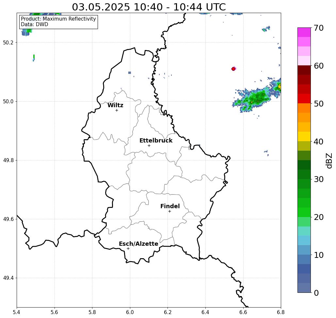Click the dark green 30 dBZ colorbar segment
The width and height of the screenshot is (336, 318).
pos(304,174)
